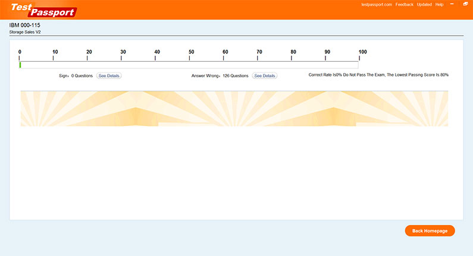Select the Updated menu item
Screen dimensions: 473x256
click(424, 5)
